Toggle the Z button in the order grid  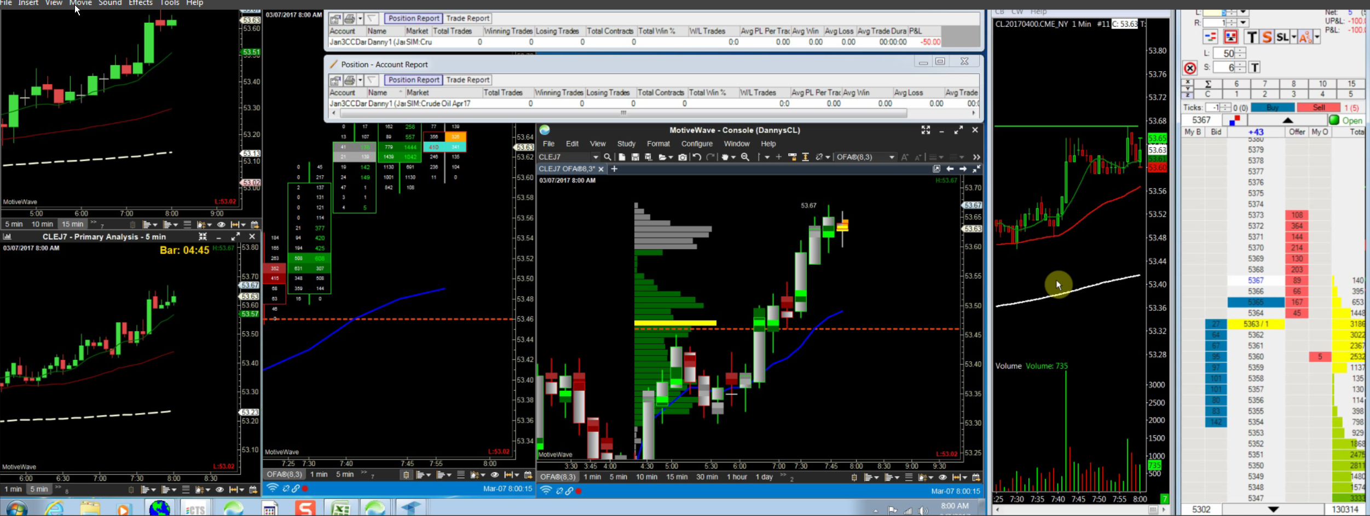(x=1187, y=94)
